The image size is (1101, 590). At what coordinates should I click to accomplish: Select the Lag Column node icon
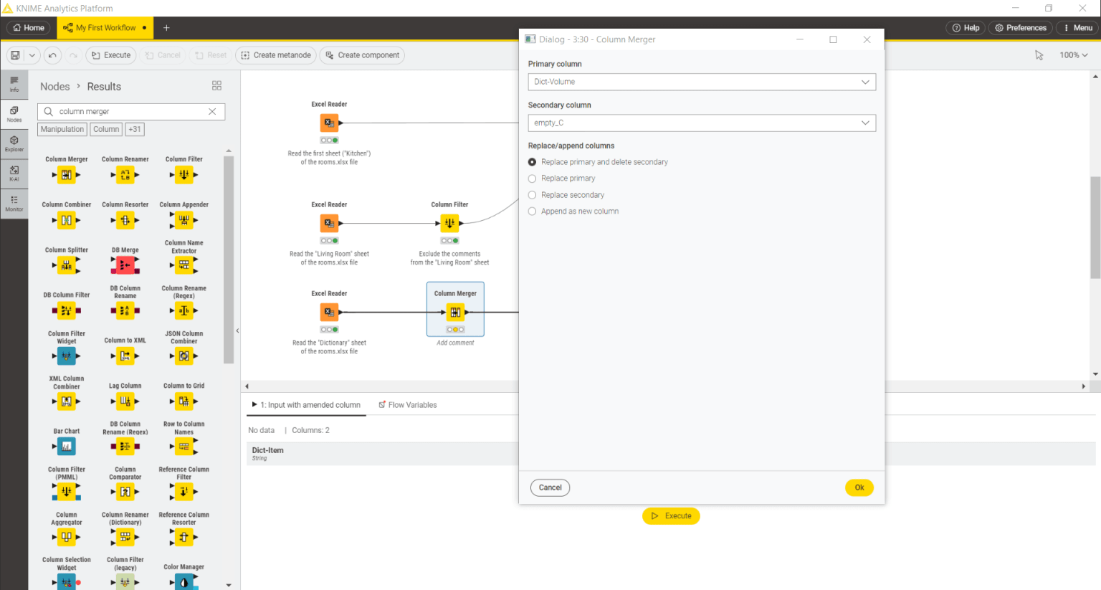[125, 401]
